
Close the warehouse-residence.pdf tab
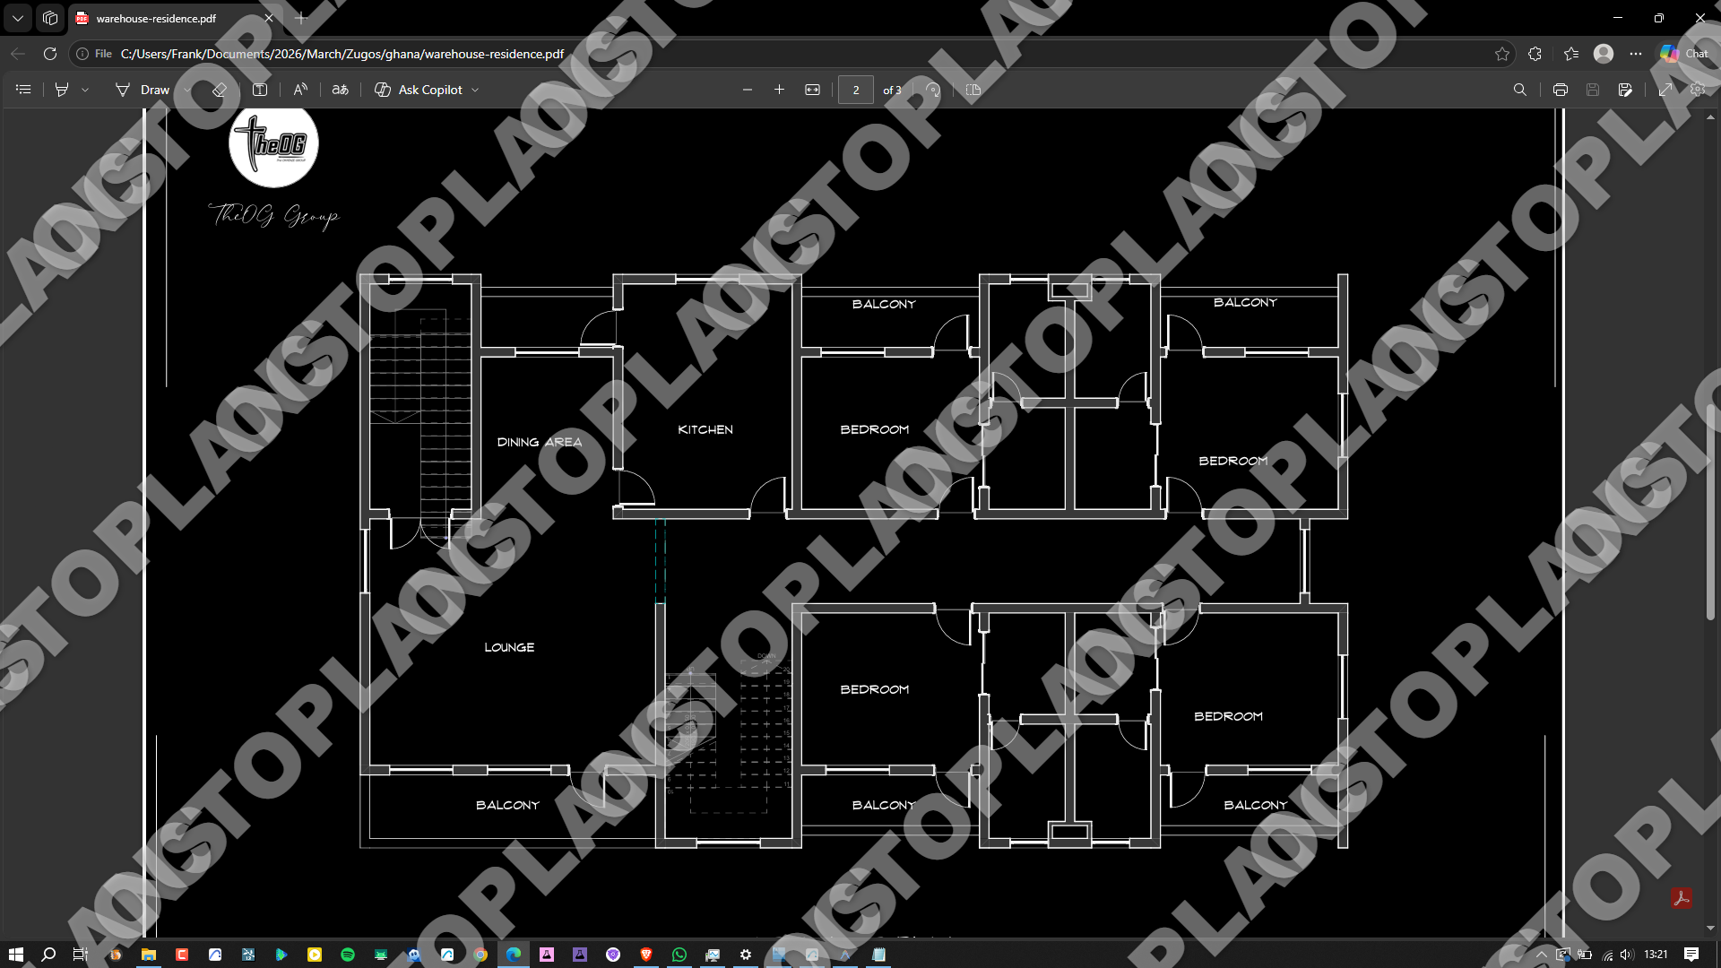coord(268,18)
